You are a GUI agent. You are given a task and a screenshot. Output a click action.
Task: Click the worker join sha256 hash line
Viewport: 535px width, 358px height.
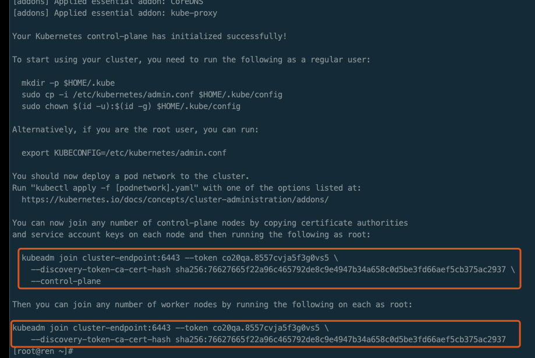[x=268, y=339]
